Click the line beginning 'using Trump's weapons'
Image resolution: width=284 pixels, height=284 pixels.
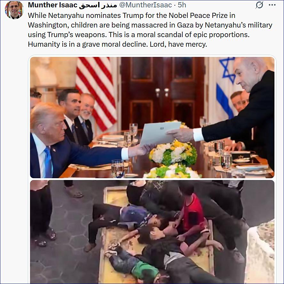tap(139, 35)
